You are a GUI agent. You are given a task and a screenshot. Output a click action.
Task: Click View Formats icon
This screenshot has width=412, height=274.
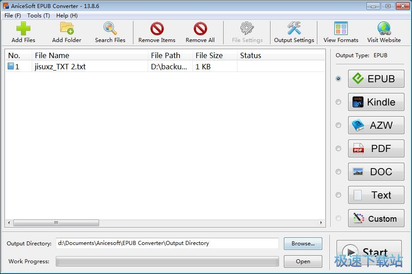340,31
